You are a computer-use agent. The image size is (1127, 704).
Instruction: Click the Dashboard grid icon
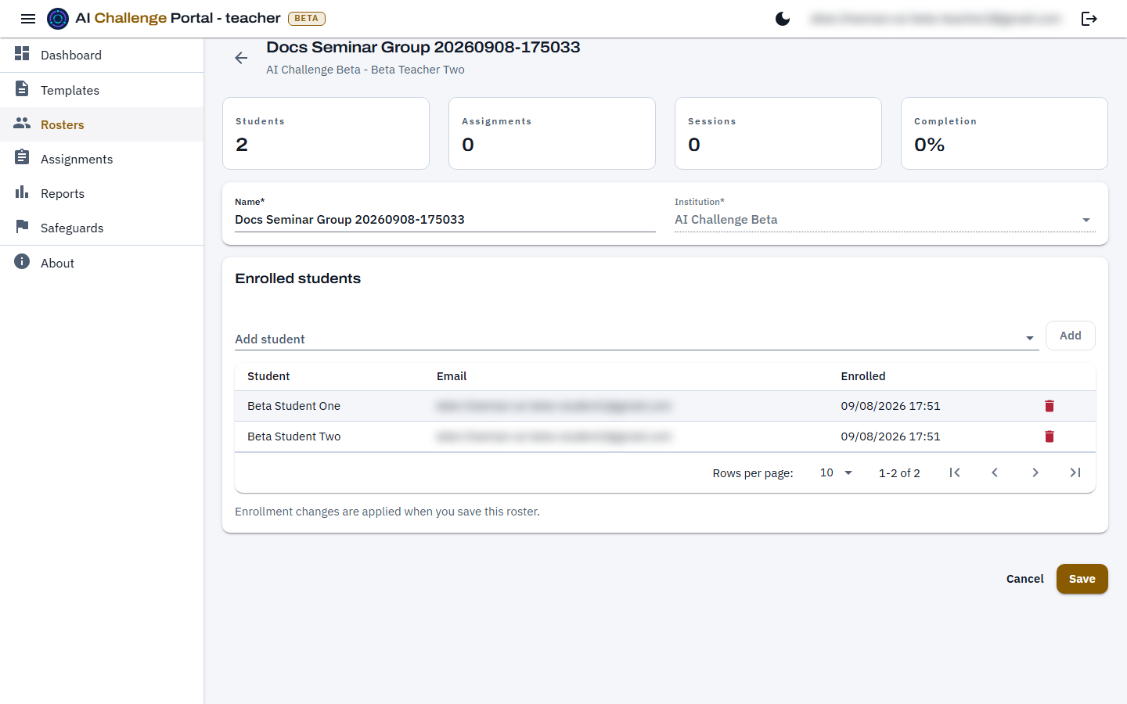point(22,53)
